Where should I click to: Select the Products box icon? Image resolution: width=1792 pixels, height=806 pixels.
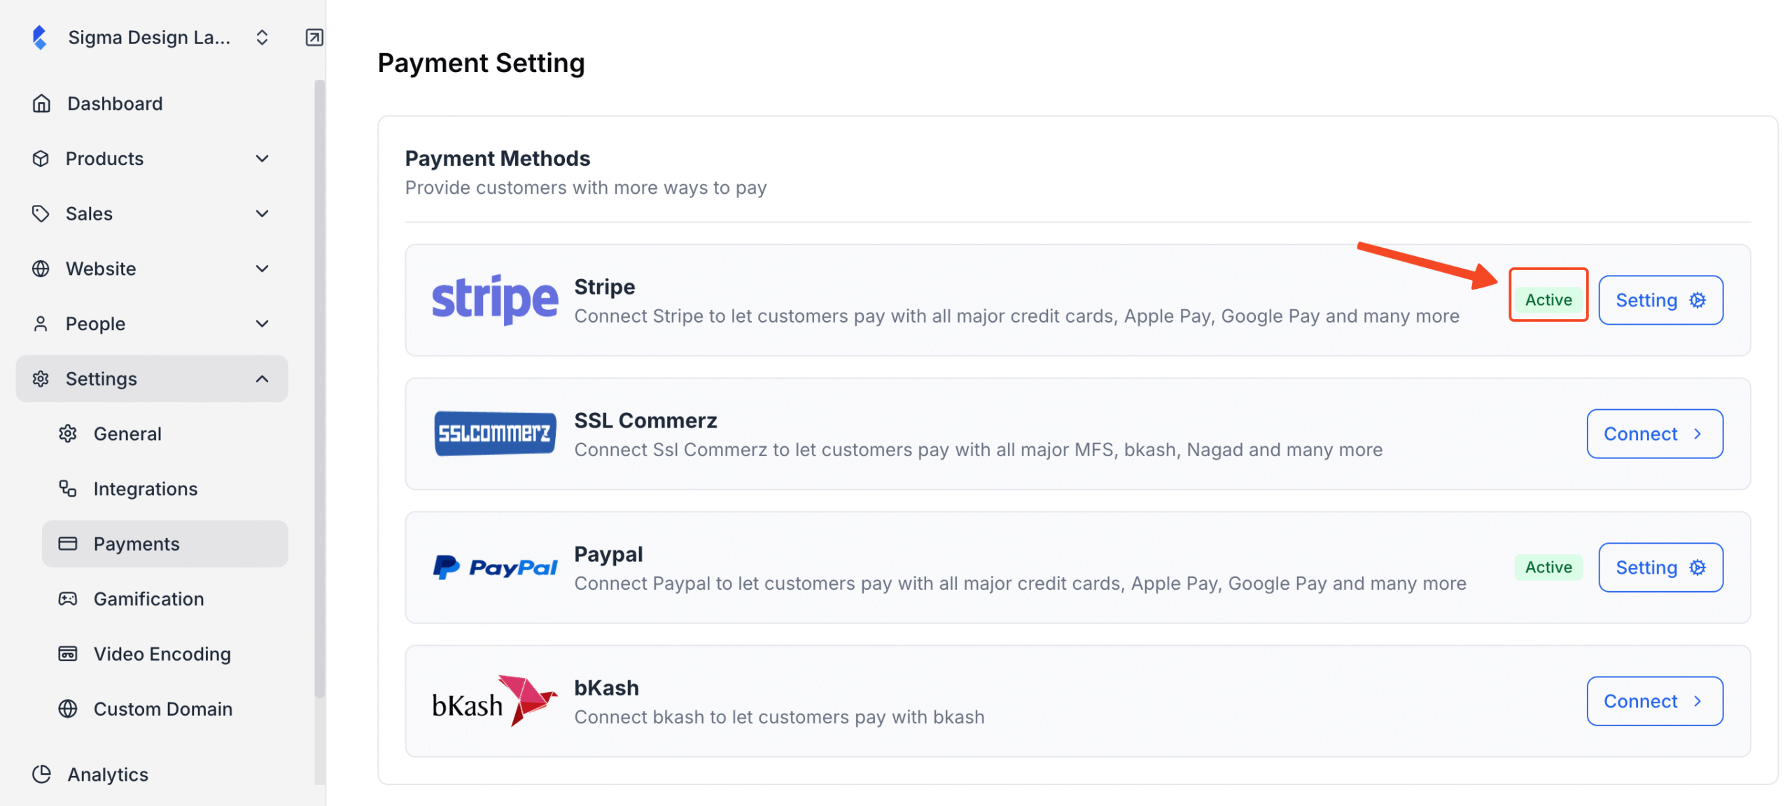(x=41, y=158)
